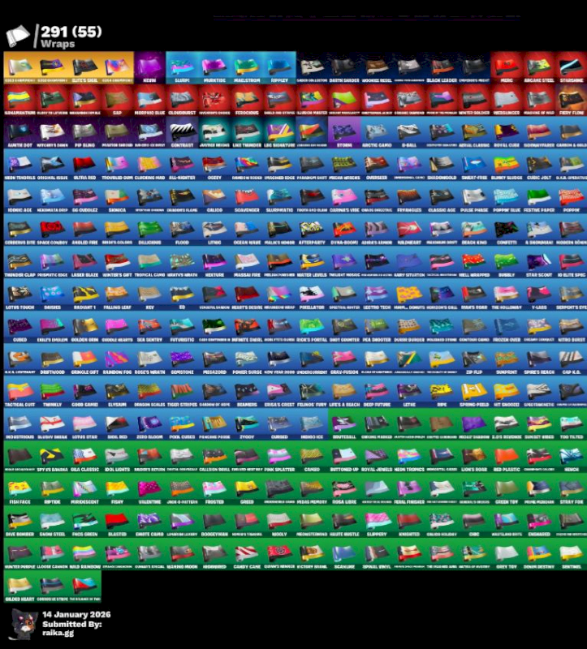Choose the Confetti wrap
This screenshot has width=587, height=649.
point(507,230)
